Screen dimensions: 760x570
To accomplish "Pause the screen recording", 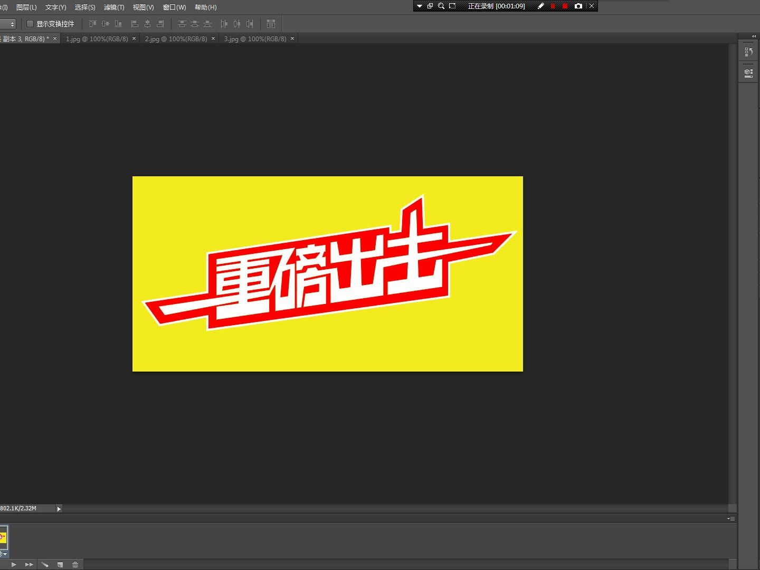I will pos(553,6).
